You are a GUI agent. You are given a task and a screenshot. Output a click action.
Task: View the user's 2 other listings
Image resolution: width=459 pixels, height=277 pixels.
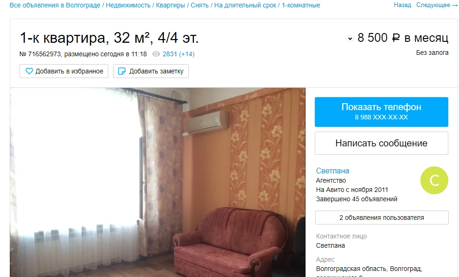382,218
